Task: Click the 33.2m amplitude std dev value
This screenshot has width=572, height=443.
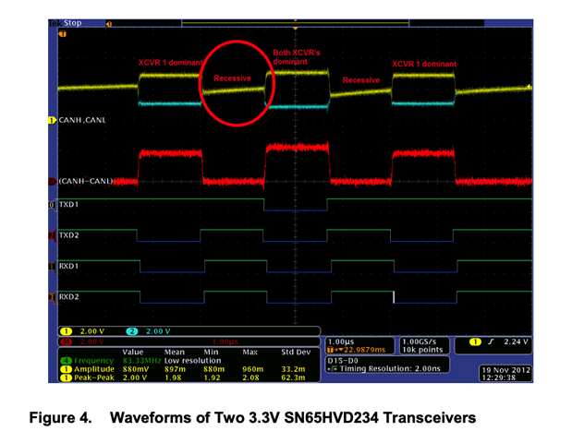Action: click(x=293, y=369)
